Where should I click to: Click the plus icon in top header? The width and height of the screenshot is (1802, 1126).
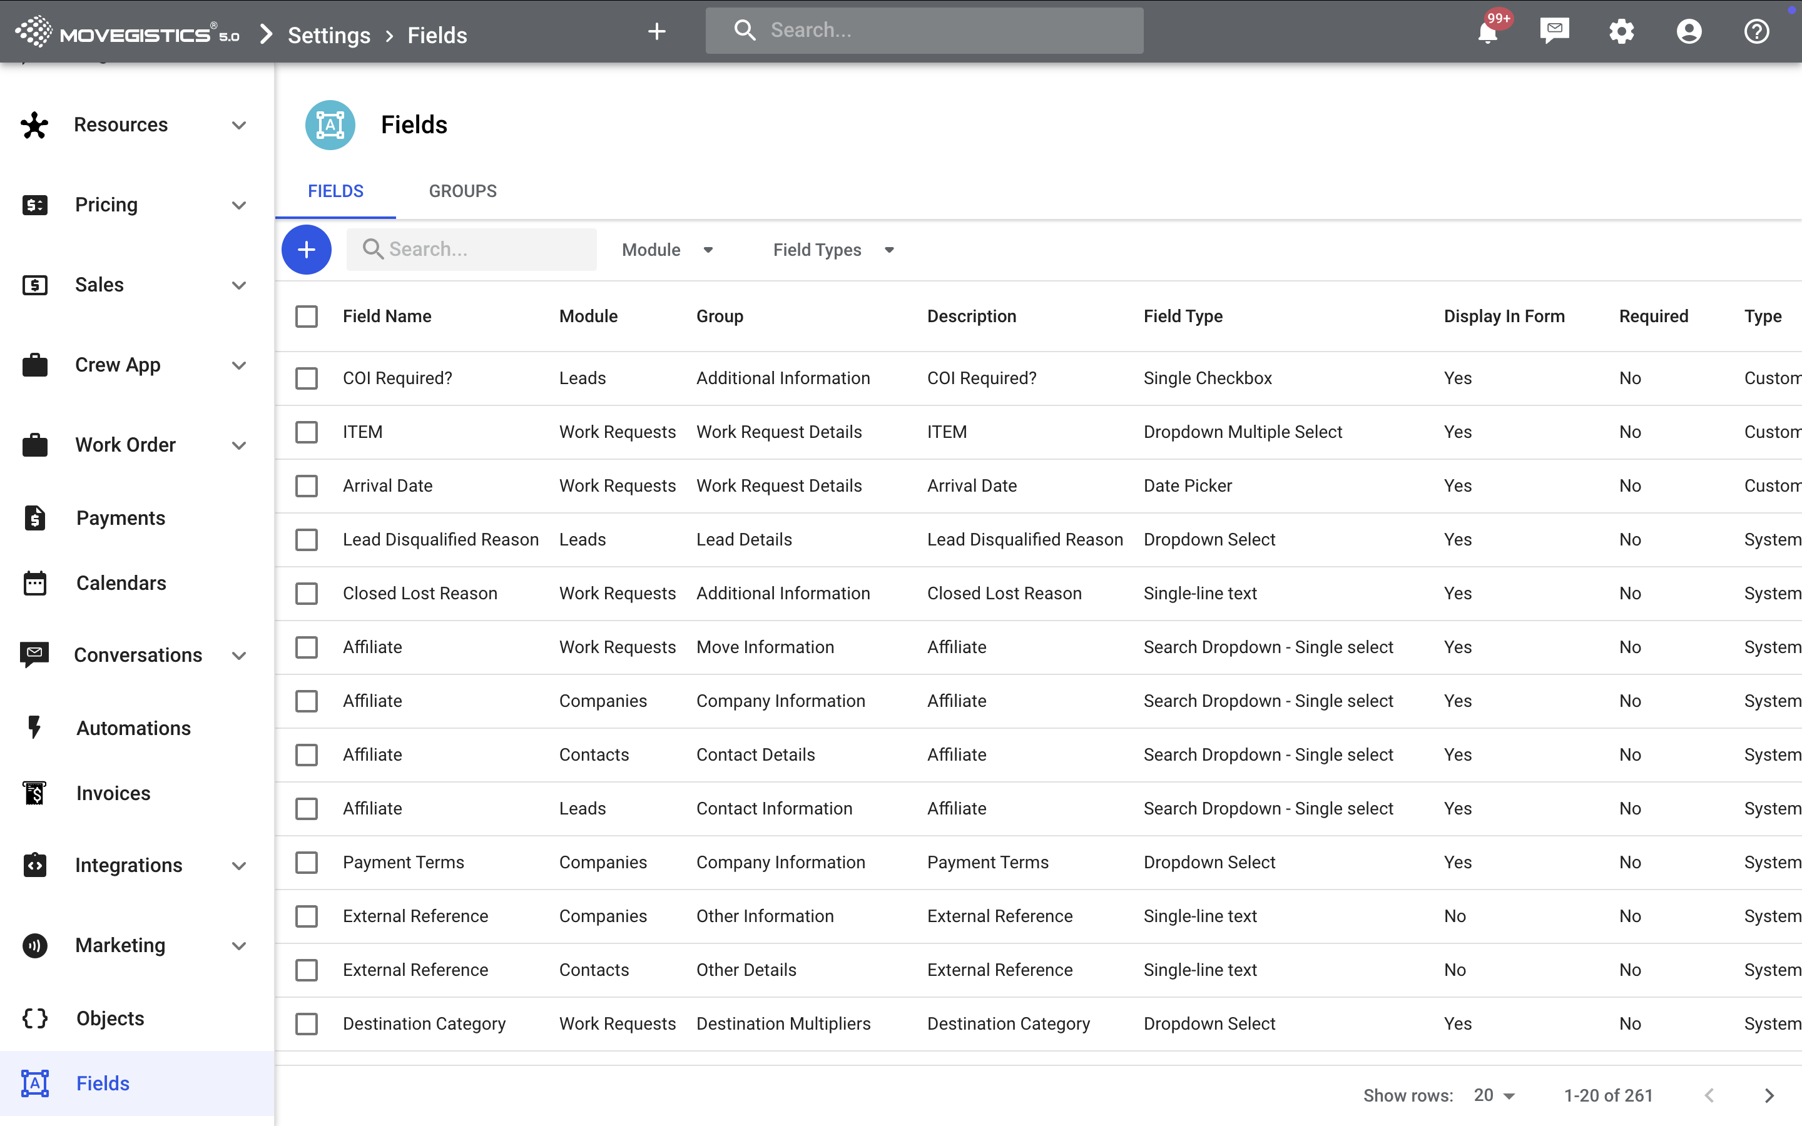(656, 31)
